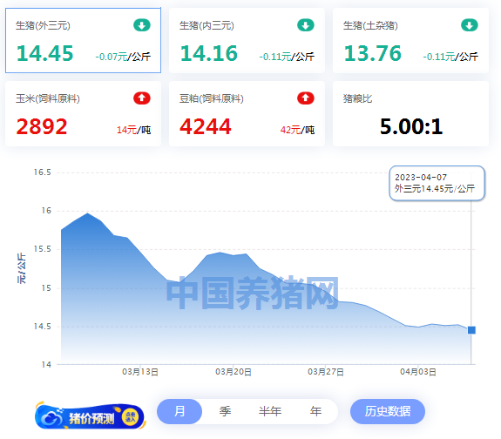Click the cloud icon in 猪价预测 banner

point(51,417)
